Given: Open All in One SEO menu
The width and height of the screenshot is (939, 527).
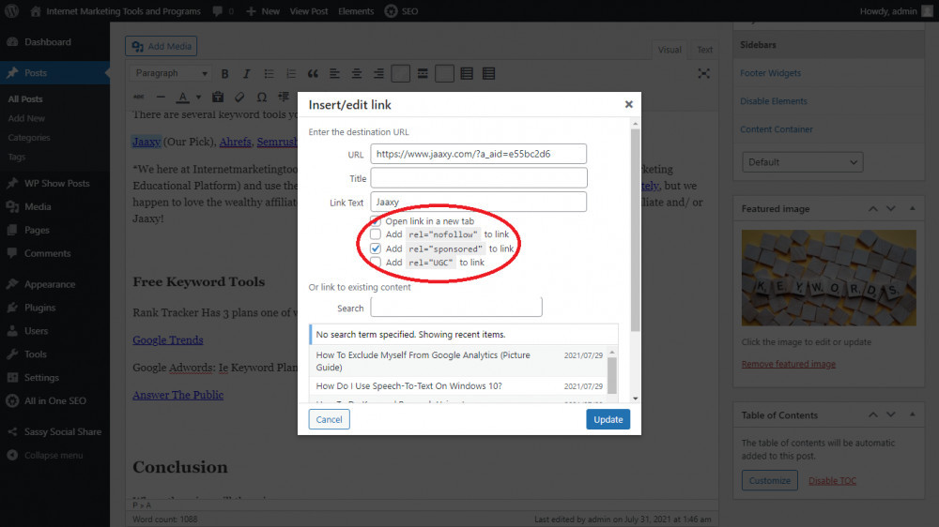Looking at the screenshot, I should pos(54,400).
